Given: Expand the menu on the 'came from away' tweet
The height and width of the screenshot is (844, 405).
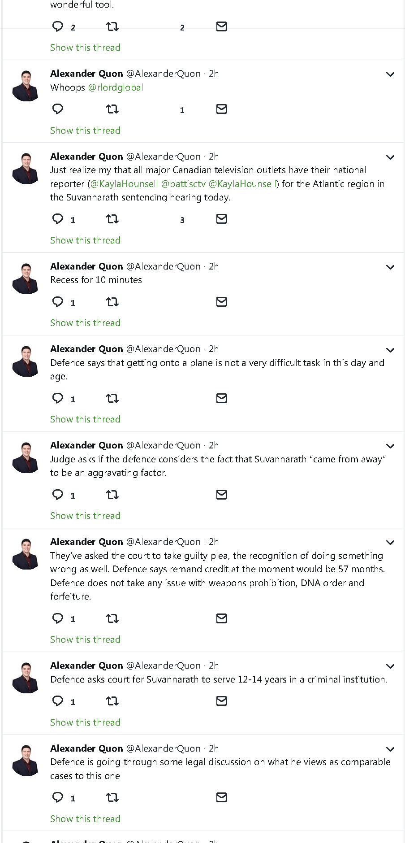Looking at the screenshot, I should [x=390, y=446].
